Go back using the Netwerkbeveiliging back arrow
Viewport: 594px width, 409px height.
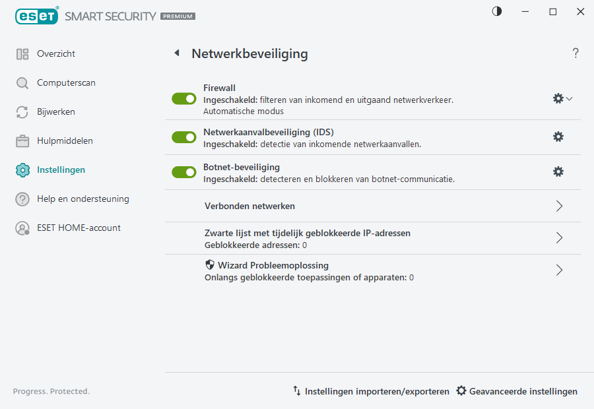tap(176, 53)
